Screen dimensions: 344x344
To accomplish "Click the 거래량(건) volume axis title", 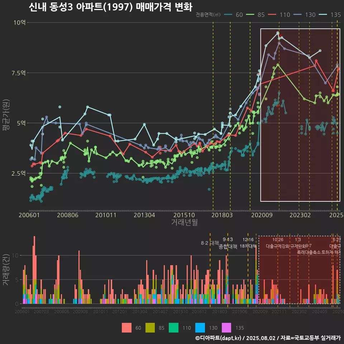I will pos(6,269).
